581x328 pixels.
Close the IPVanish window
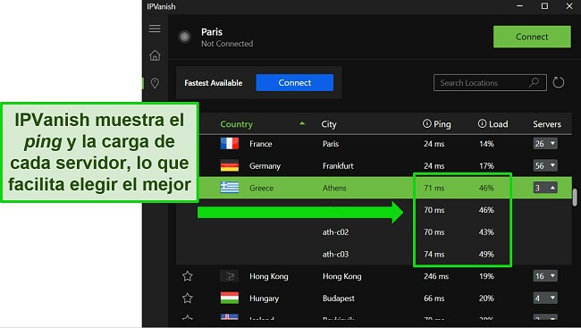pos(569,6)
